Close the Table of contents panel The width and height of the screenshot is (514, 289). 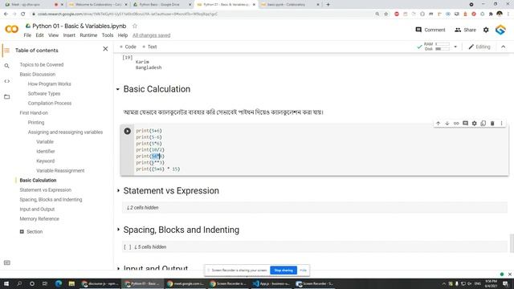[x=105, y=49]
